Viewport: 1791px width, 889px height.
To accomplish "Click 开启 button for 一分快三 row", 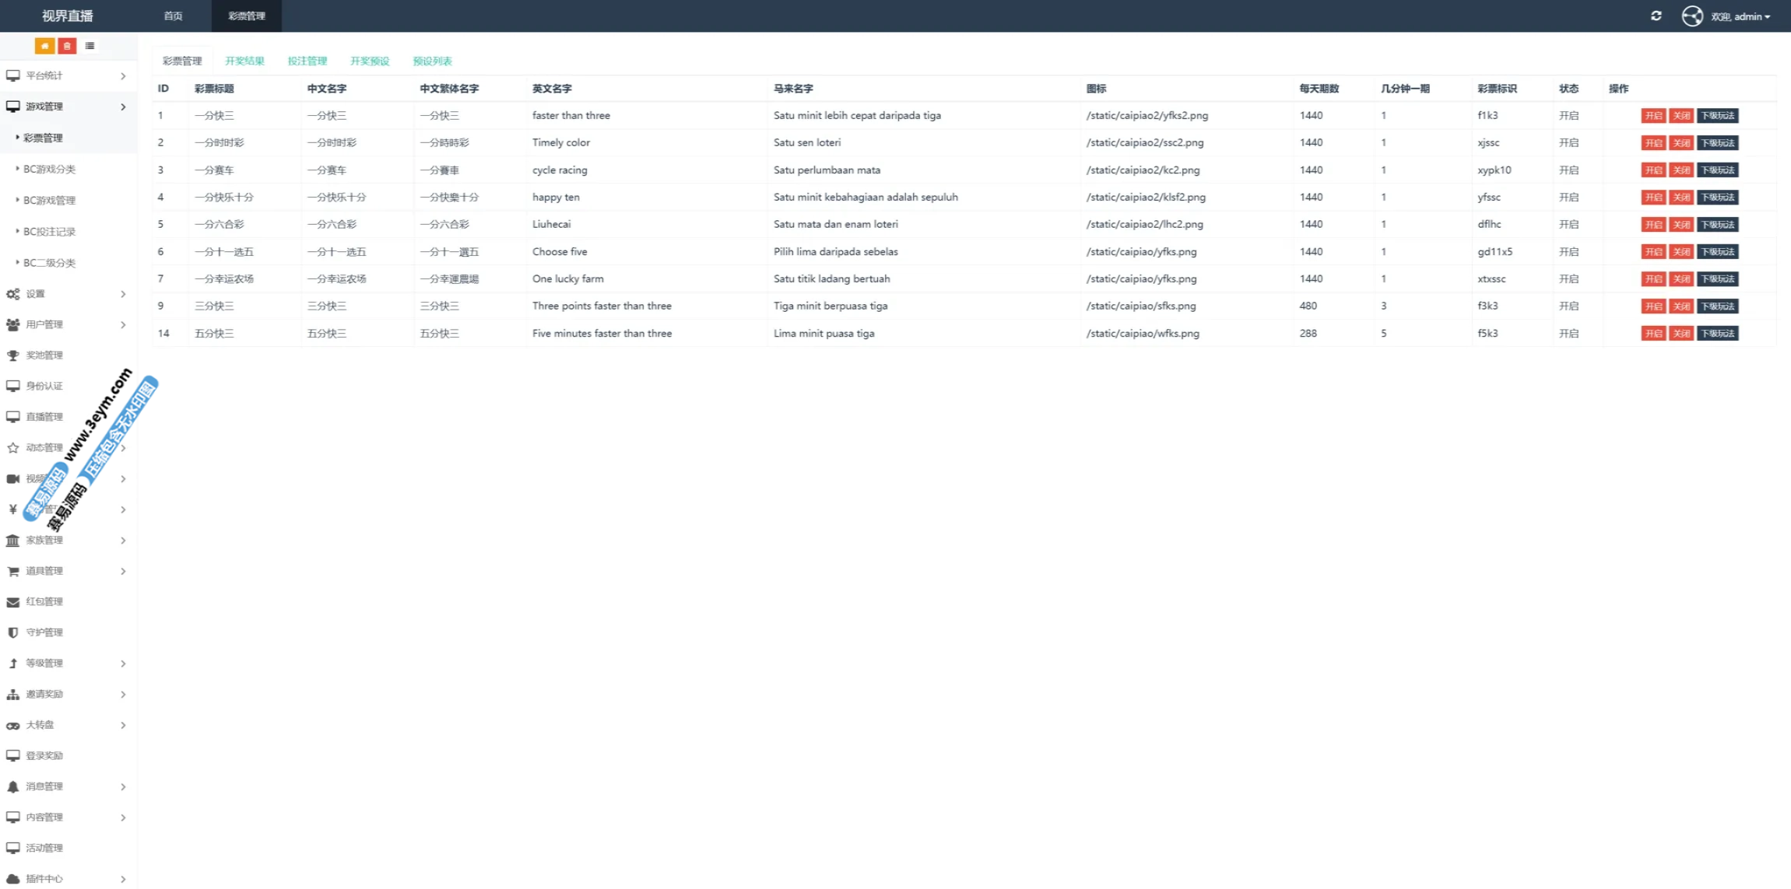I will click(1652, 116).
